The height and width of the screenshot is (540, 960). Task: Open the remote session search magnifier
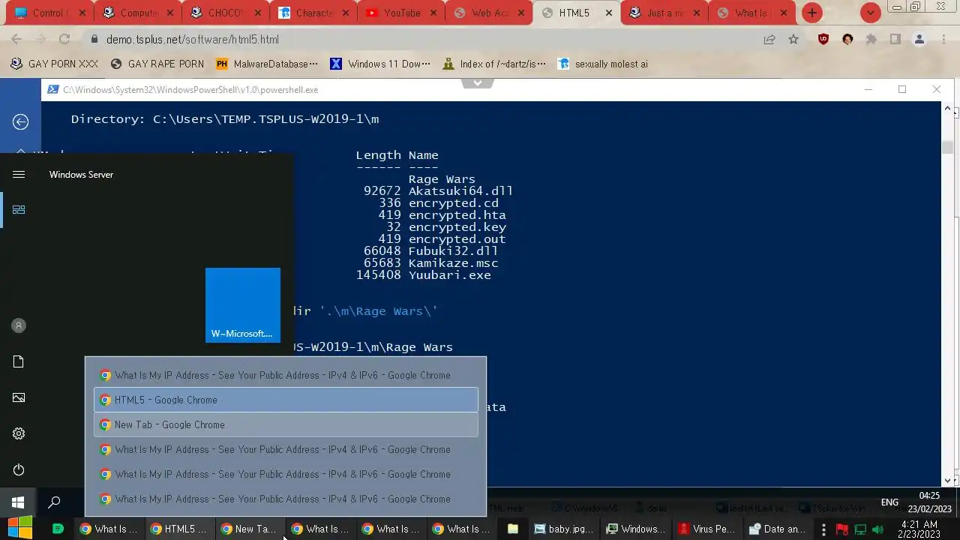[54, 502]
